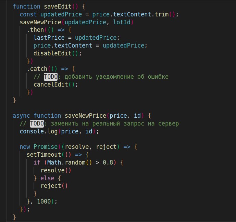Click the 'console' identifier

(32, 131)
